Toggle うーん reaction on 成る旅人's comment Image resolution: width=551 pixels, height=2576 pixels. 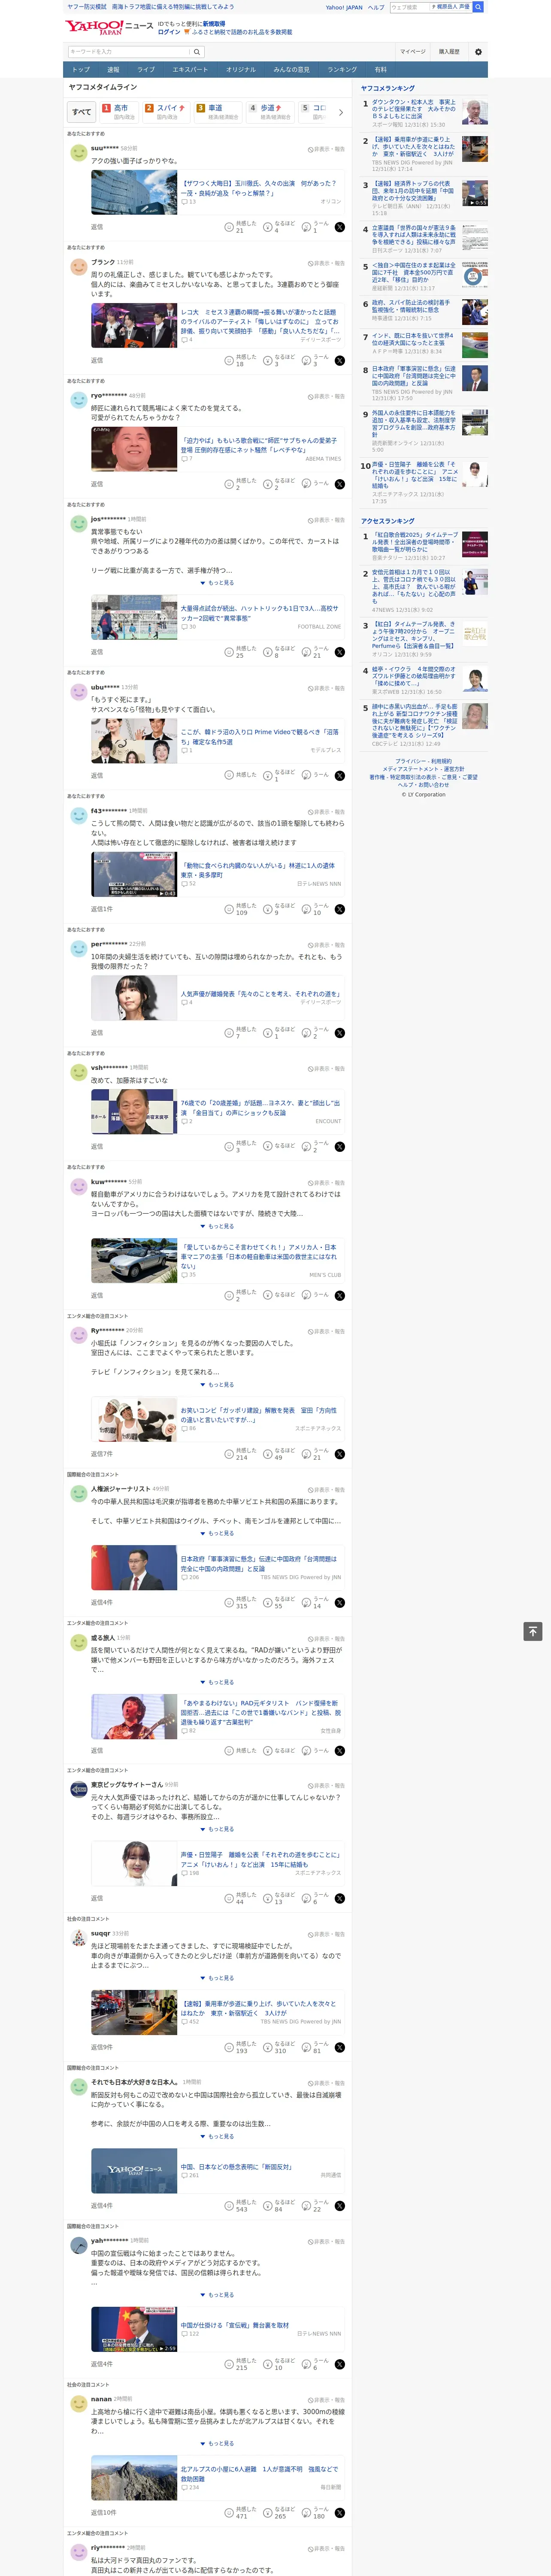tap(315, 1750)
